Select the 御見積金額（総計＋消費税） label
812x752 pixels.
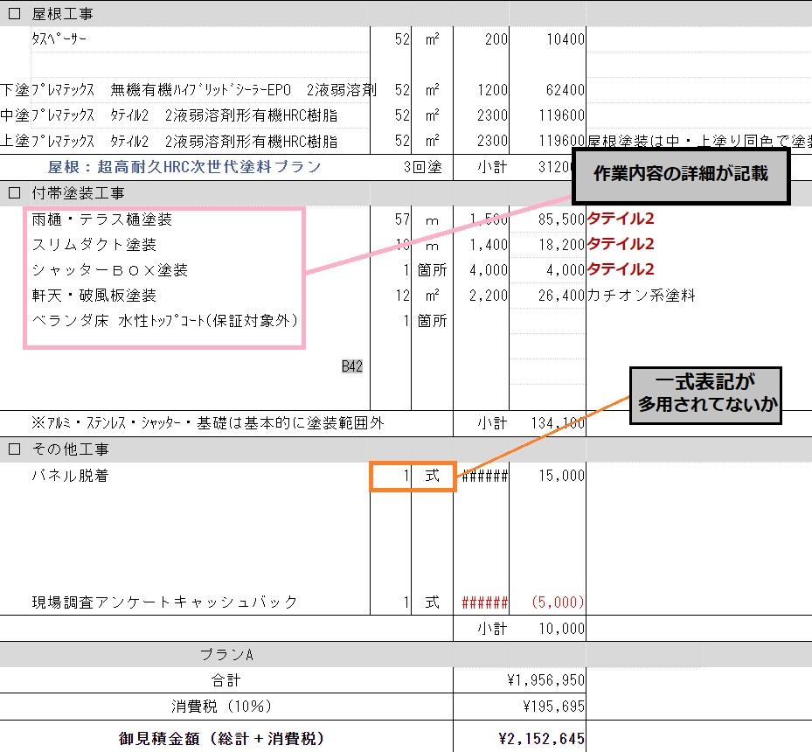tap(222, 738)
